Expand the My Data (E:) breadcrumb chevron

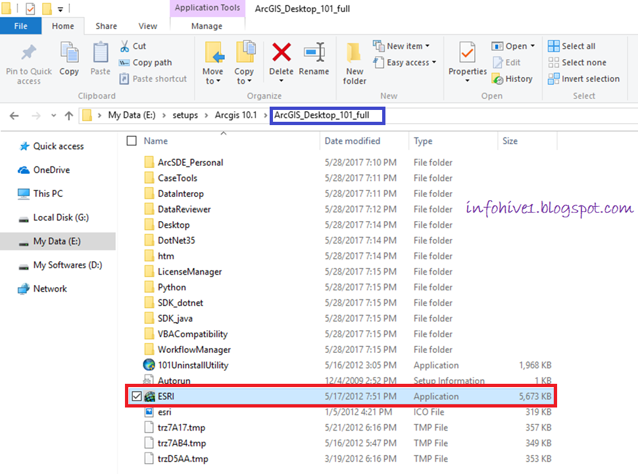click(164, 116)
